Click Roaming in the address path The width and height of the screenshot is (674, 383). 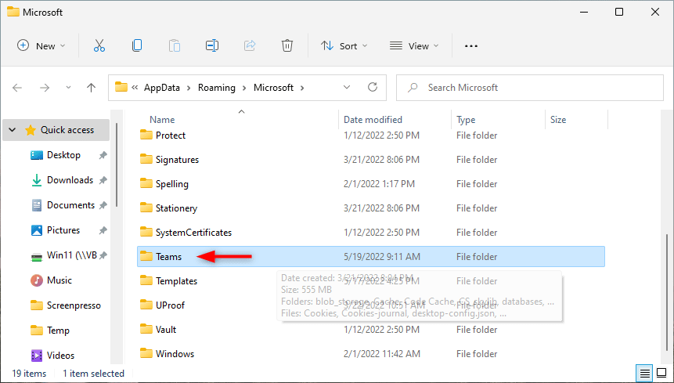tap(217, 88)
